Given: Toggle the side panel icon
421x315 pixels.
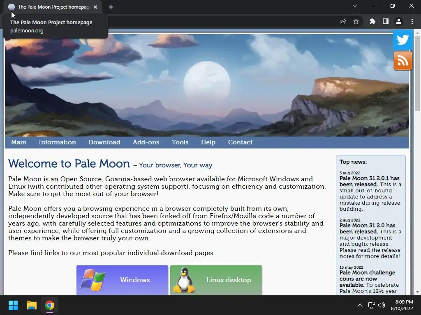Looking at the screenshot, I should pos(386,21).
